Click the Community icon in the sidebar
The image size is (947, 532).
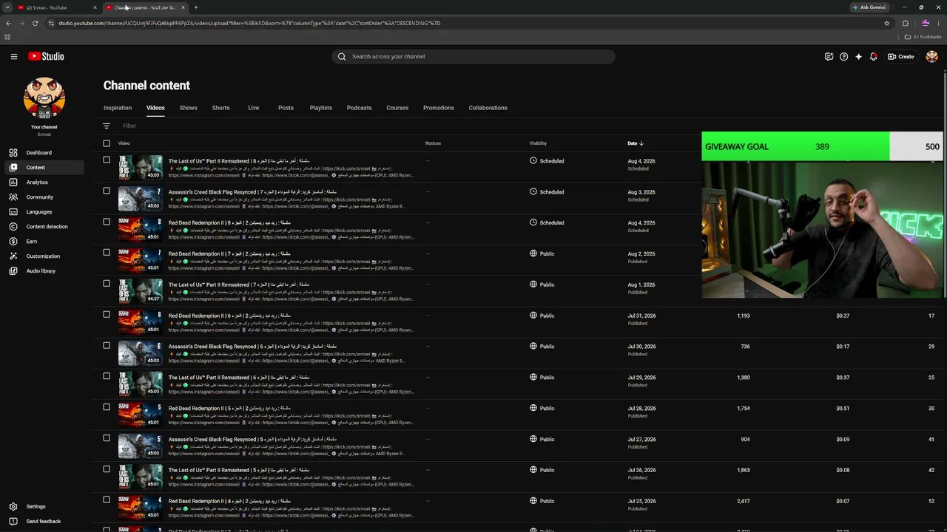pyautogui.click(x=13, y=197)
